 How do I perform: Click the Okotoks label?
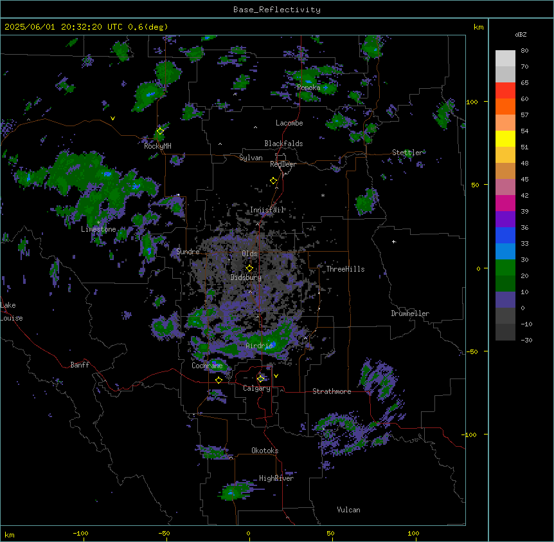pyautogui.click(x=265, y=451)
